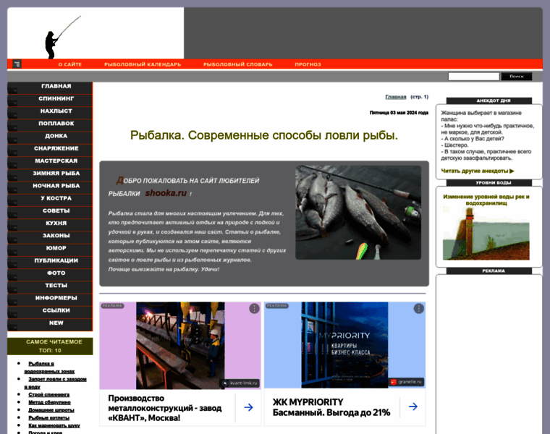
Task: Open Как мариновать щуку article
Action: point(54,425)
